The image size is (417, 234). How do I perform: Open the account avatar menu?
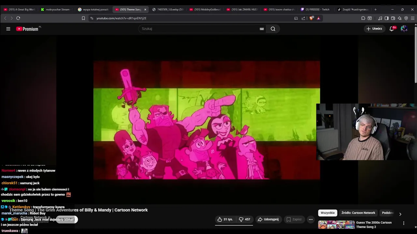click(404, 29)
